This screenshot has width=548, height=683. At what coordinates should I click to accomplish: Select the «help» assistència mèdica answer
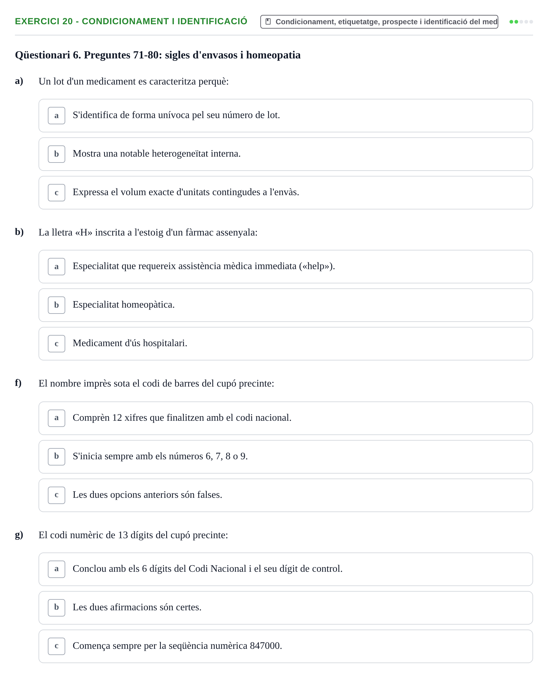coord(285,266)
